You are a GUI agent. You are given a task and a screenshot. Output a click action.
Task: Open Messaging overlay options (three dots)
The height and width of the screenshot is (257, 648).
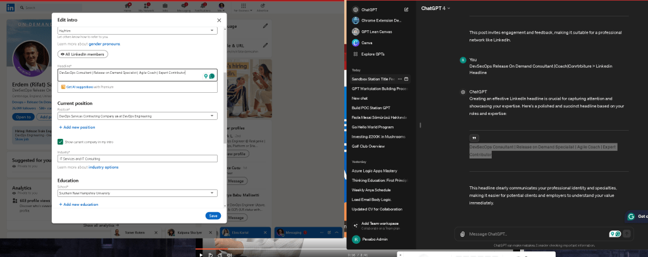tap(322, 232)
